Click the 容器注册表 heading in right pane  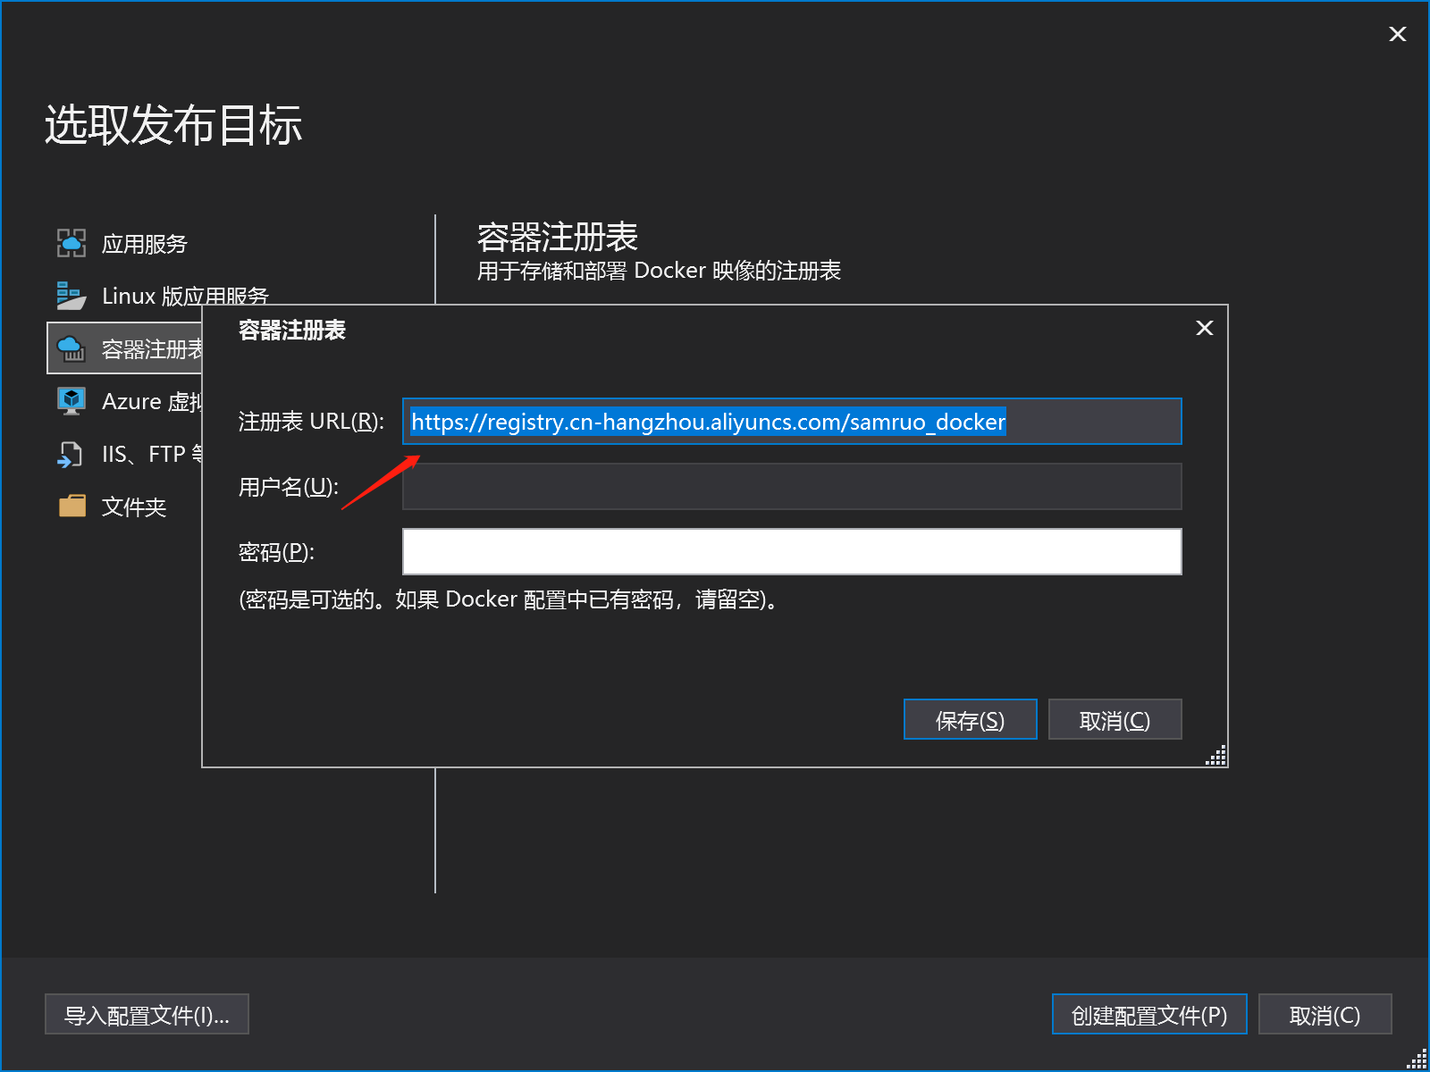tap(557, 237)
